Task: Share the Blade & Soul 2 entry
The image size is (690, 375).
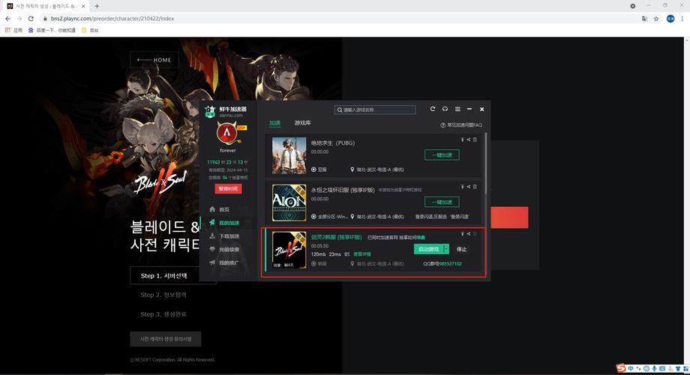Action: (x=469, y=234)
